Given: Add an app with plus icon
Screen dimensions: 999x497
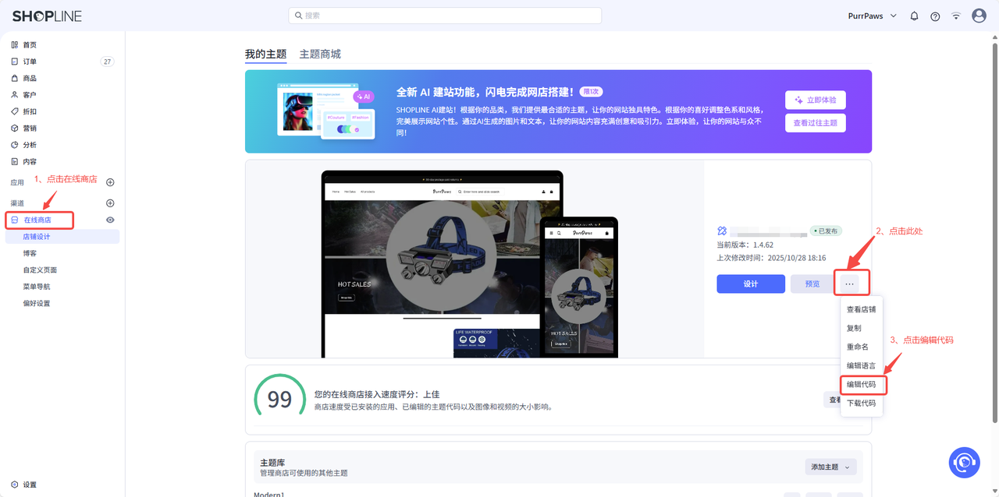Looking at the screenshot, I should (110, 182).
